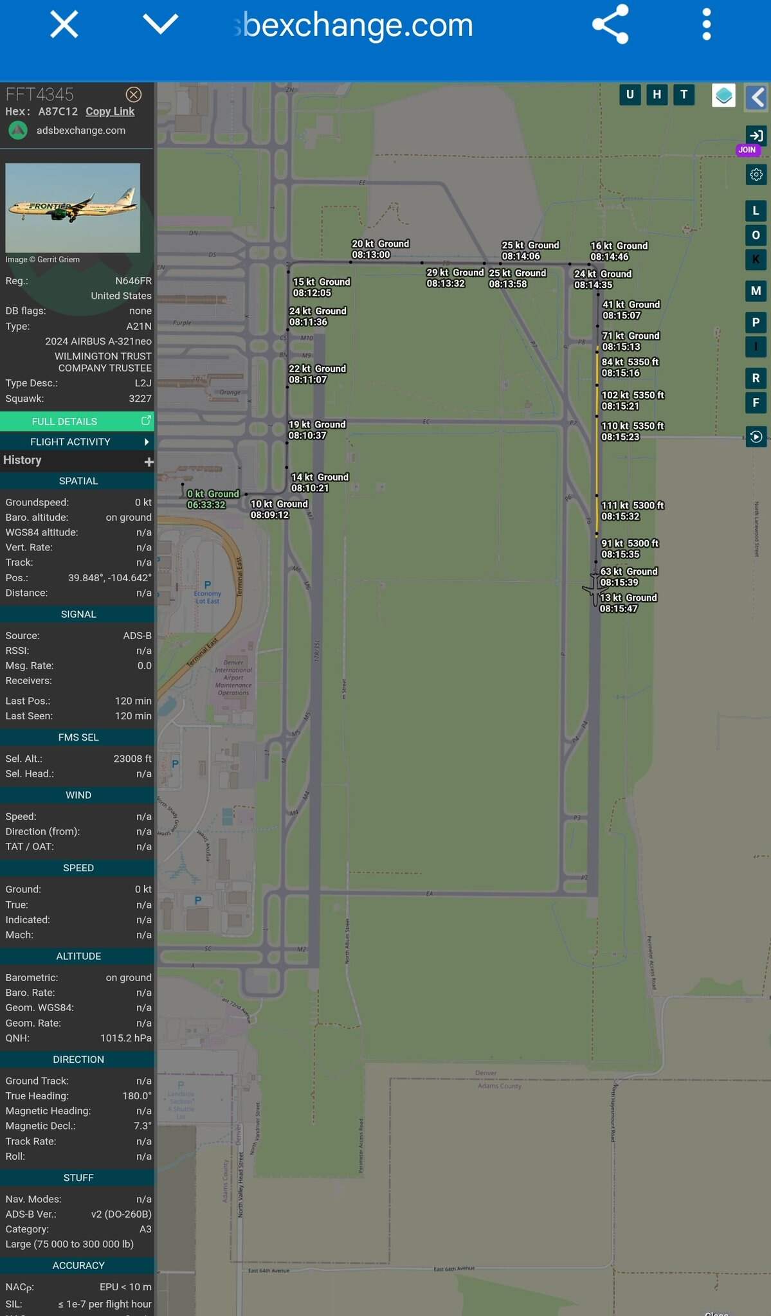Image resolution: width=771 pixels, height=1316 pixels.
Task: Open the three-dot browser menu
Action: pyautogui.click(x=706, y=24)
